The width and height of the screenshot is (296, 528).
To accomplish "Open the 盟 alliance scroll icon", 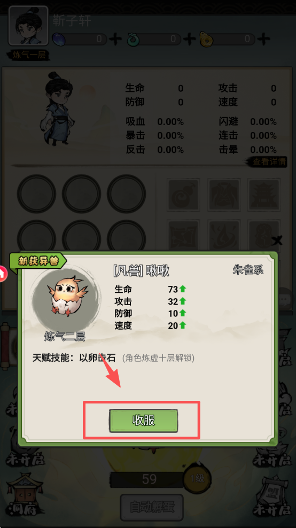I will pyautogui.click(x=272, y=496).
